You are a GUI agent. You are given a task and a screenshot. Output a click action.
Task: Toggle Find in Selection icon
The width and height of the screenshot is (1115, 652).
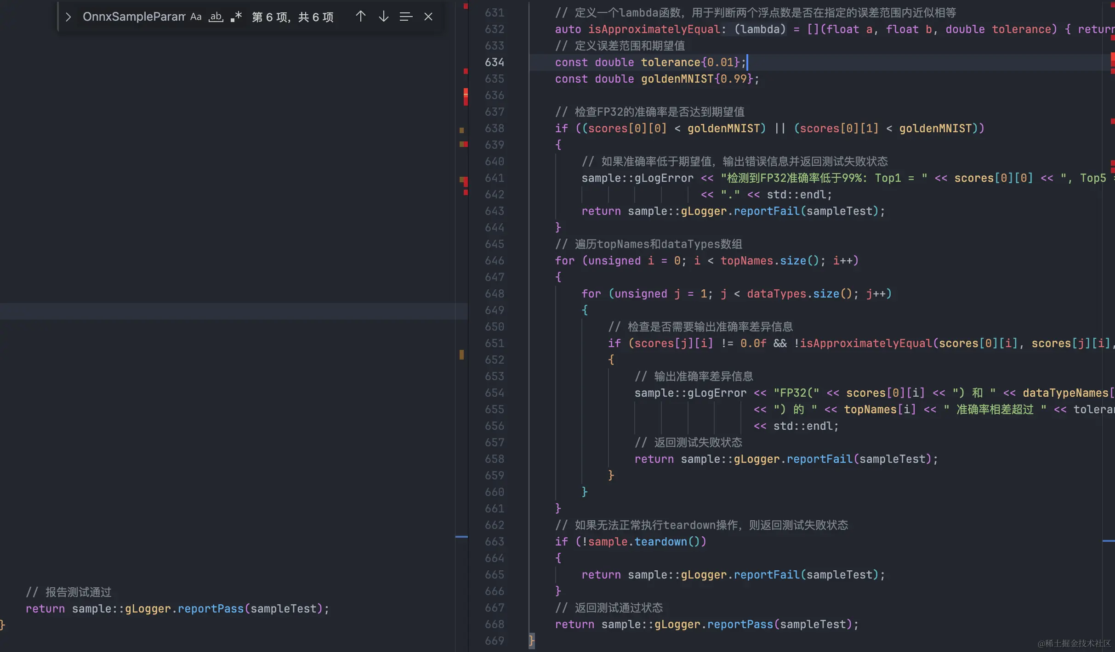pos(406,17)
